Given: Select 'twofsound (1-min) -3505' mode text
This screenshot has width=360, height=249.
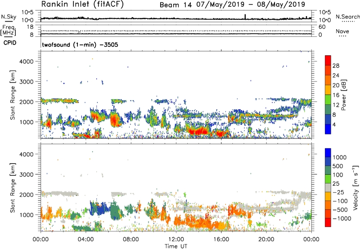Looking at the screenshot, I should tap(80, 44).
